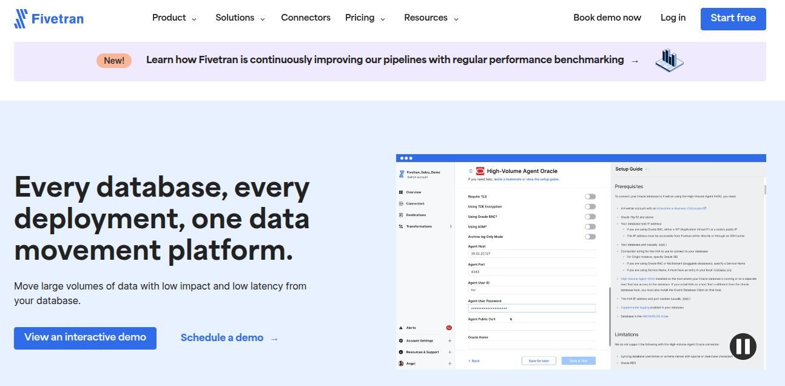This screenshot has height=386, width=785.
Task: Click View an interactive demo button
Action: 85,338
